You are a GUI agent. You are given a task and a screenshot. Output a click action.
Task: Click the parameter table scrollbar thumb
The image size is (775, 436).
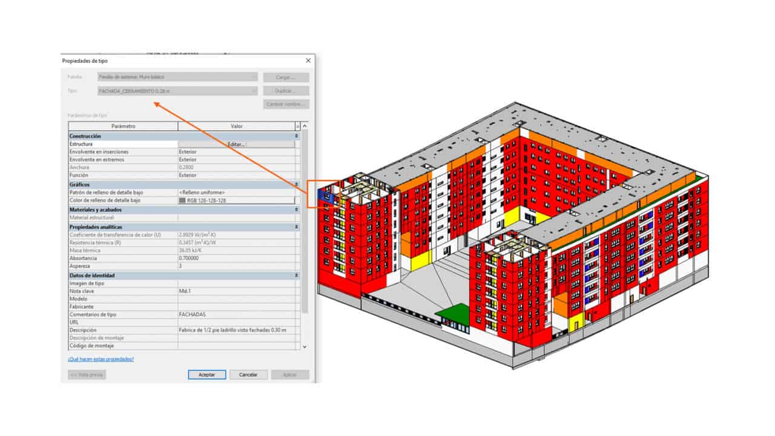point(305,221)
